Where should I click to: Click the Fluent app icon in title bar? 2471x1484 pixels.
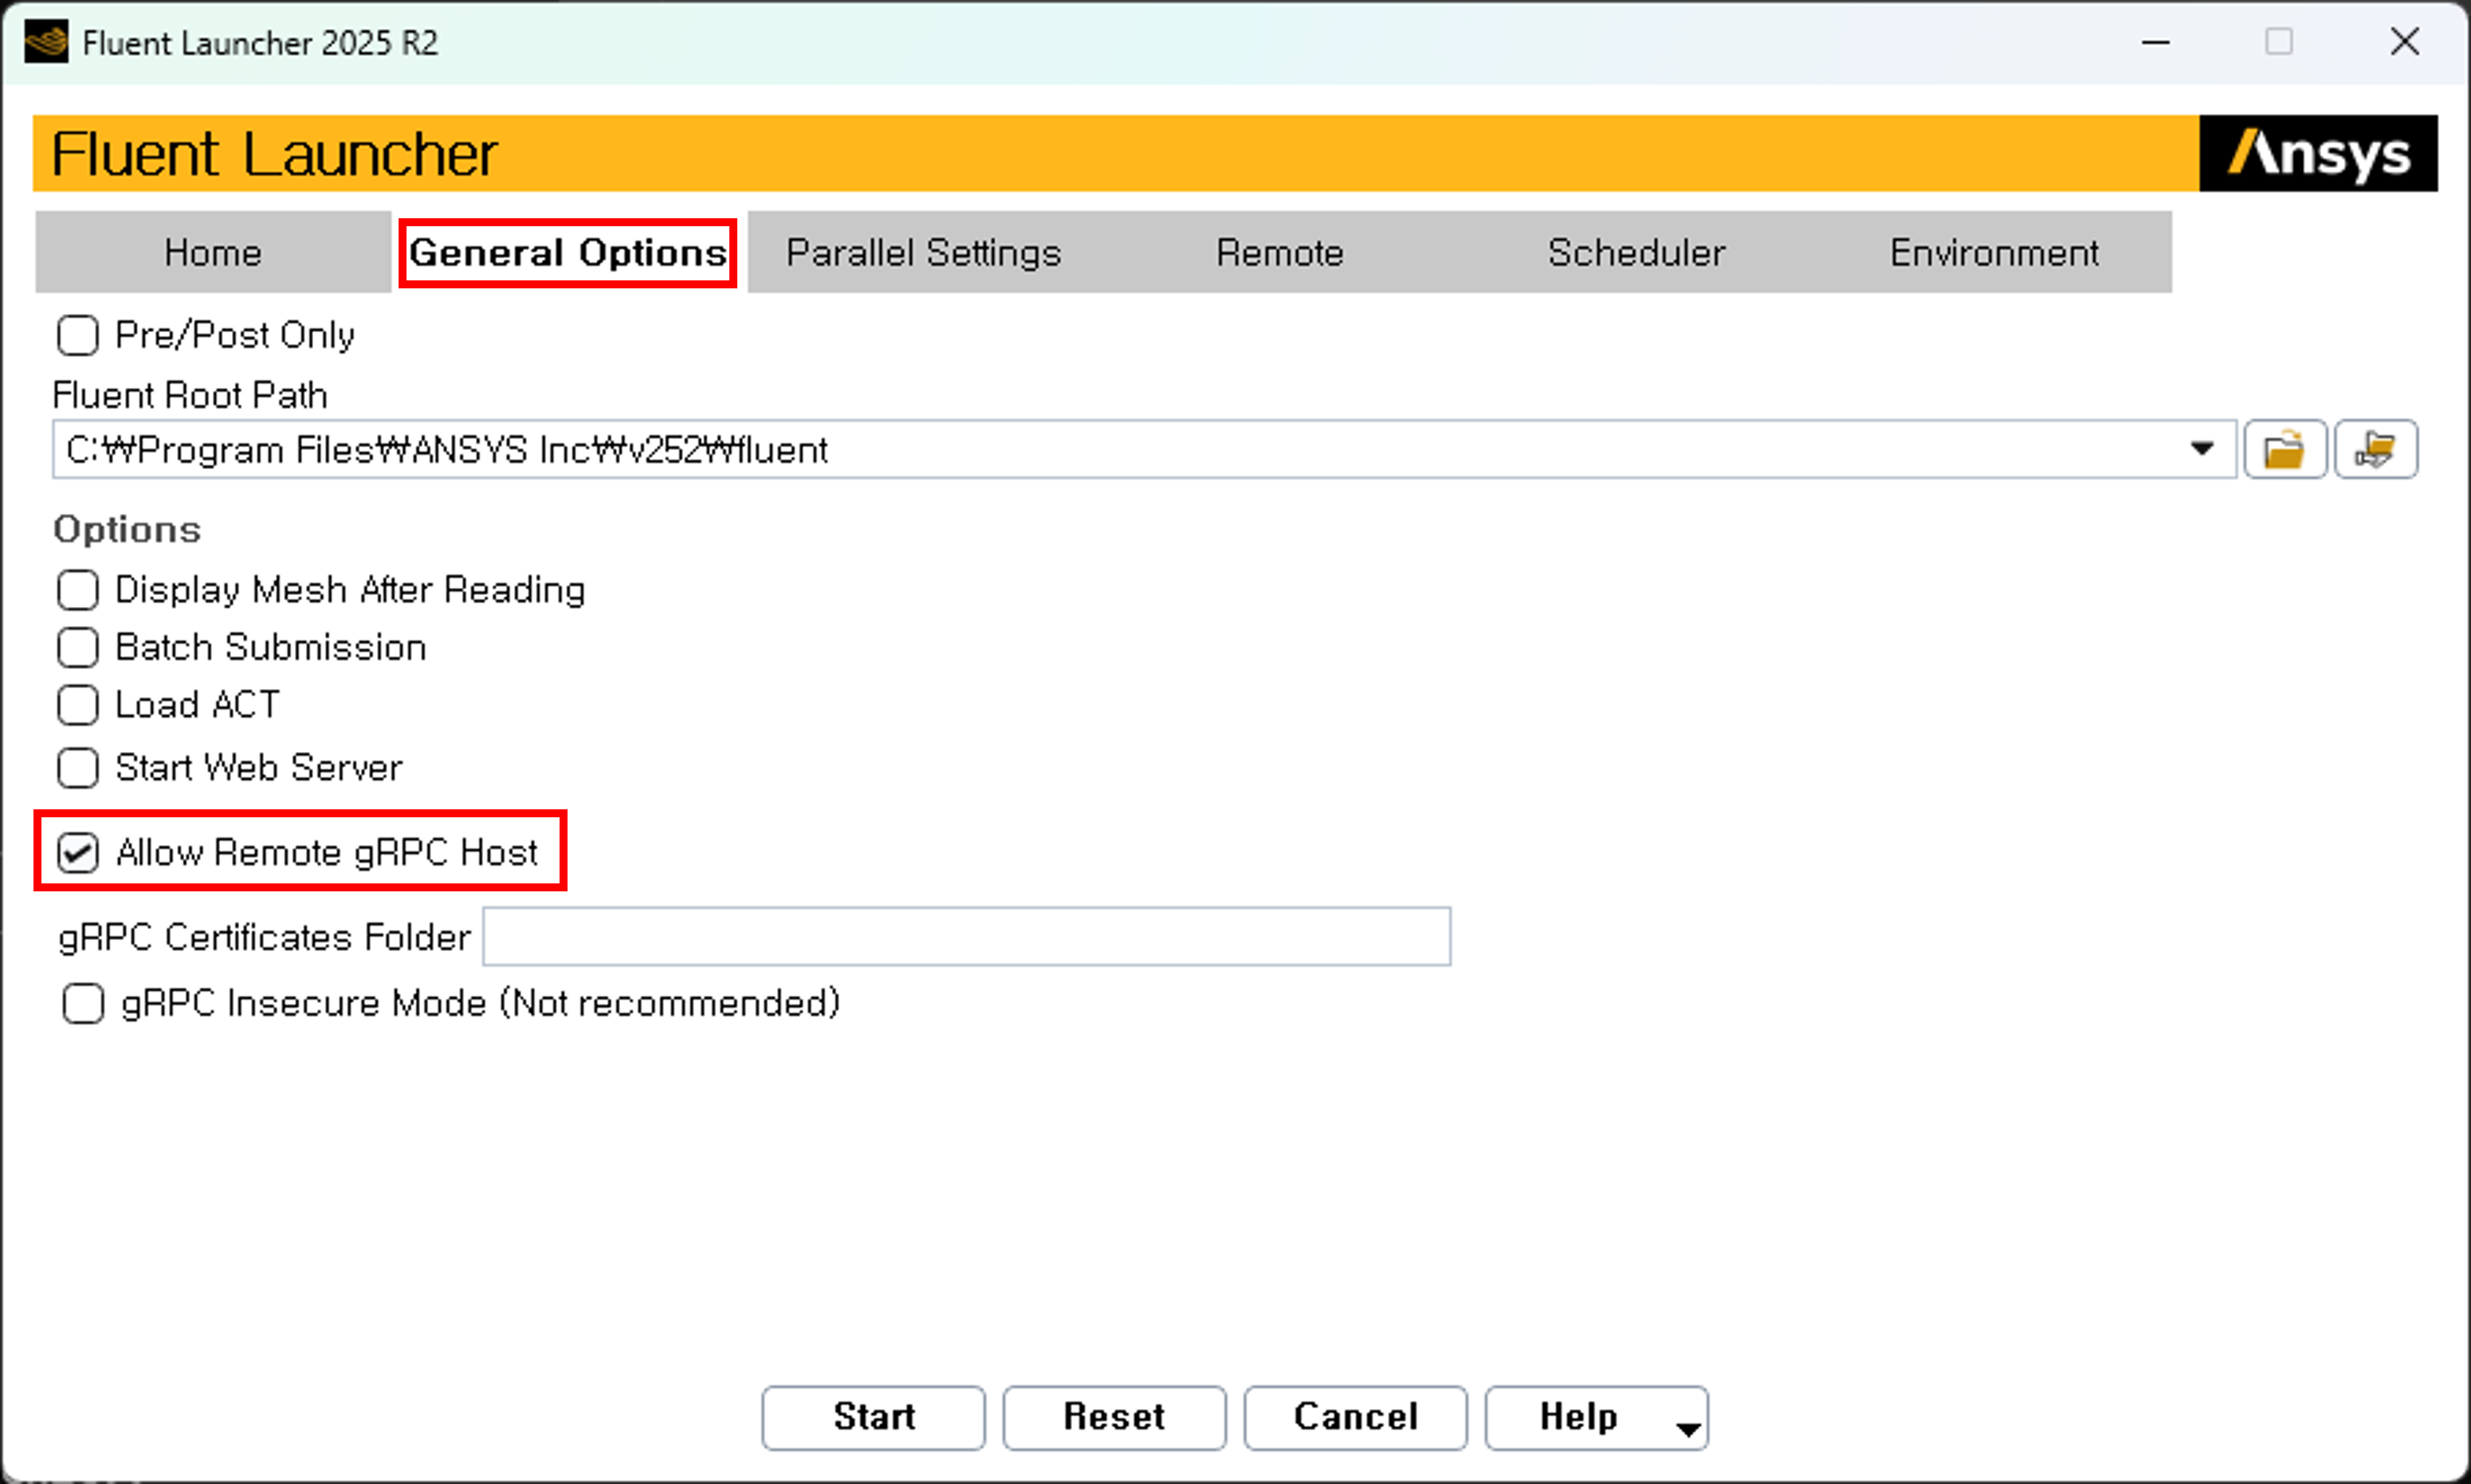(46, 43)
